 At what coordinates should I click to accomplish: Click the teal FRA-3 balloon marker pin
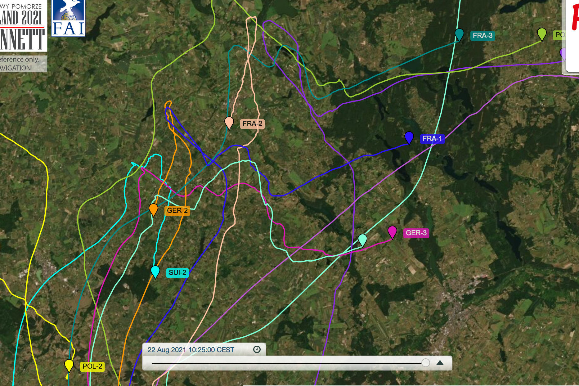point(459,34)
